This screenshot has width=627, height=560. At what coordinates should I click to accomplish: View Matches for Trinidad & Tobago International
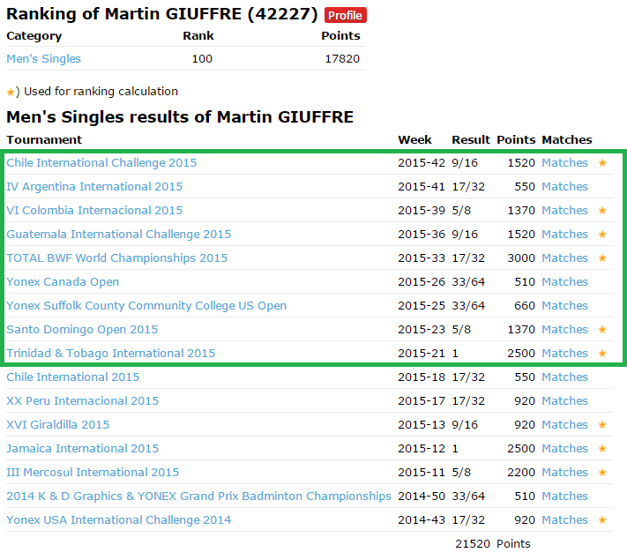coord(564,354)
